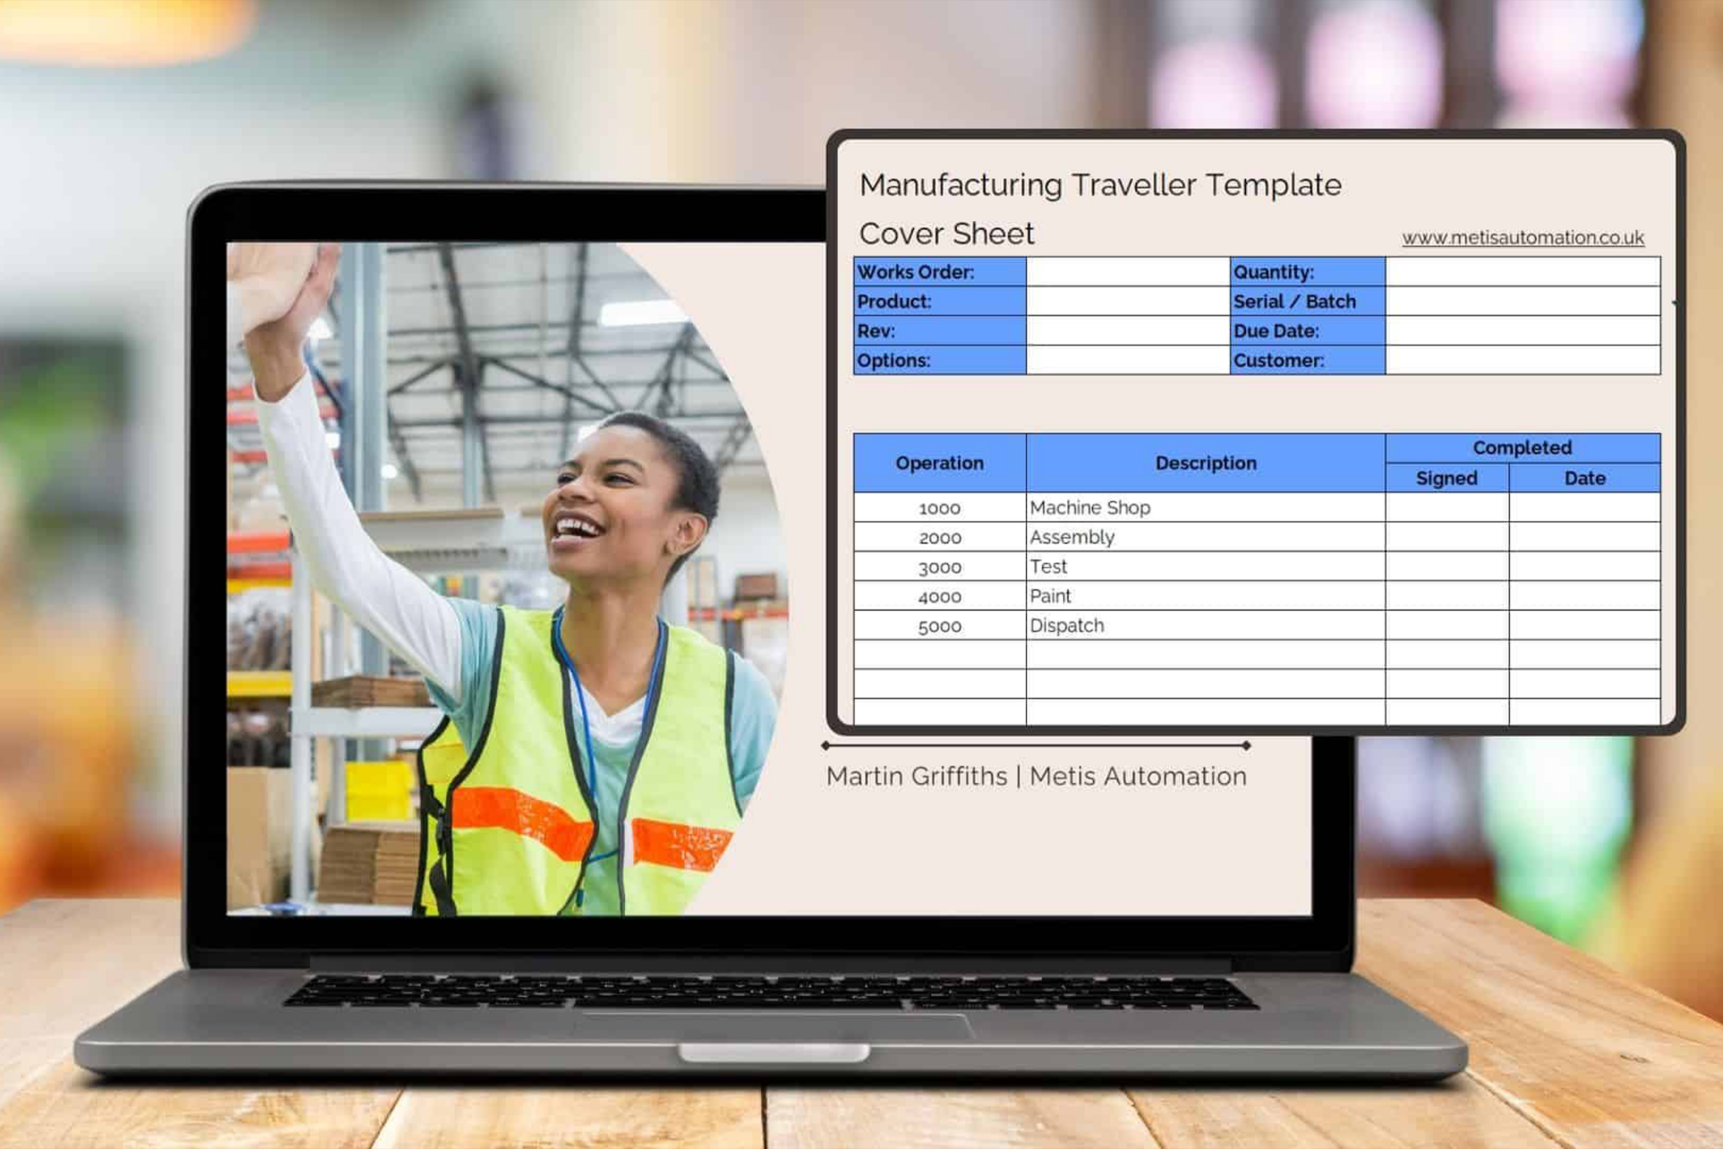The height and width of the screenshot is (1149, 1723).
Task: Select the Due Date value cell
Action: [1522, 330]
